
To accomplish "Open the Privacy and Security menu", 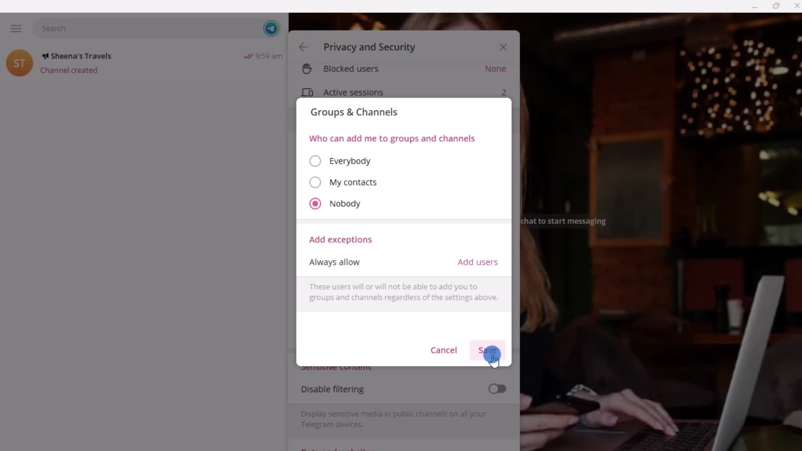I will click(x=370, y=47).
